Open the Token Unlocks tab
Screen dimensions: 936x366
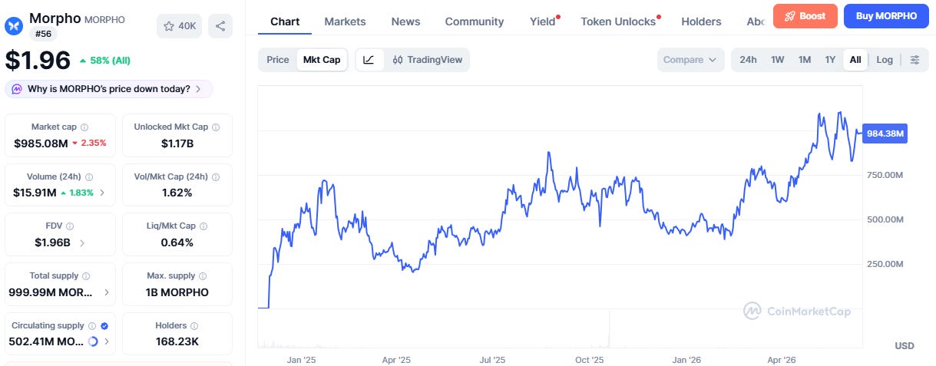(619, 21)
